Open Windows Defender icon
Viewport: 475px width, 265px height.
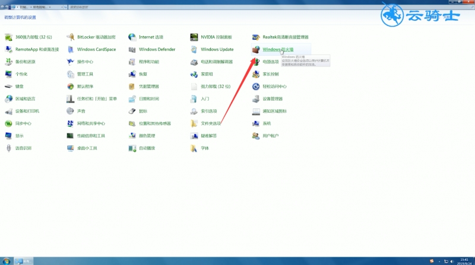tap(132, 49)
